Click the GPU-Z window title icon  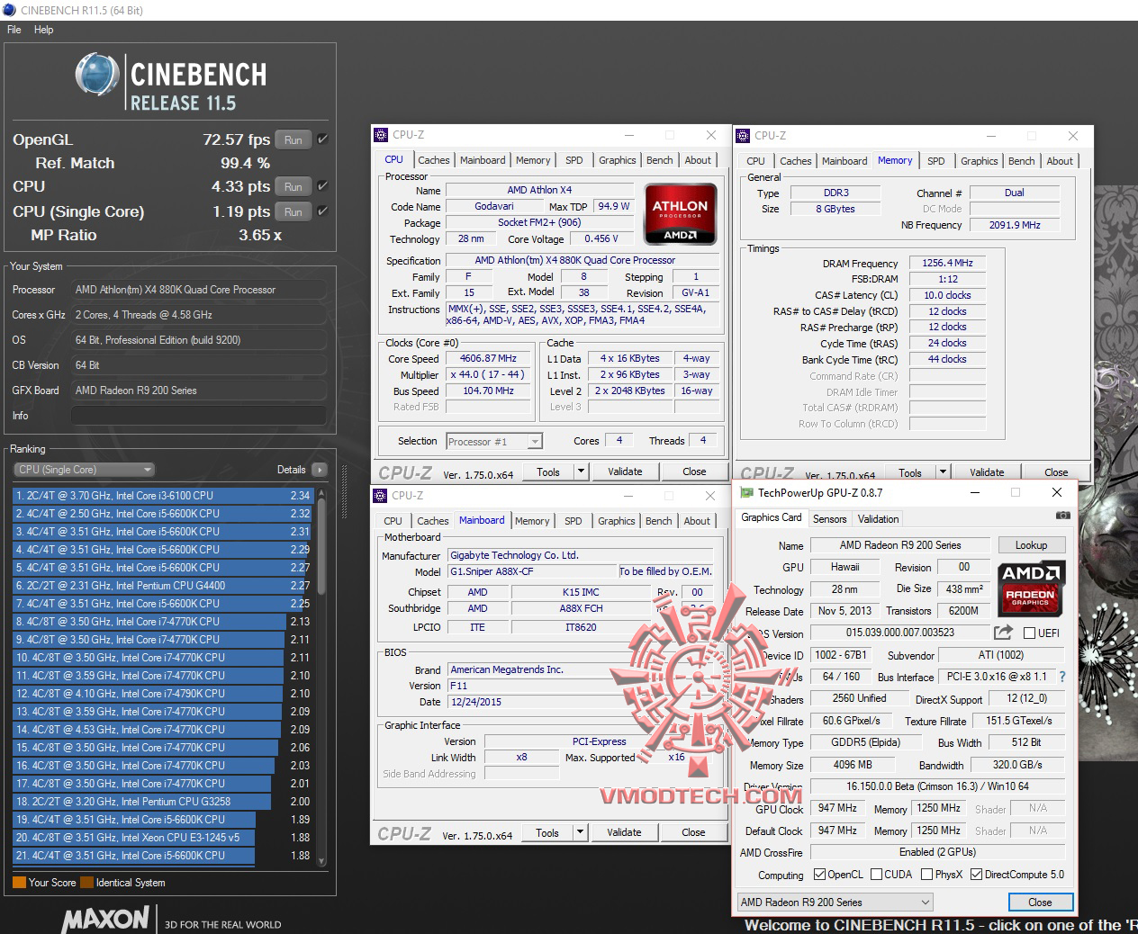(x=745, y=493)
